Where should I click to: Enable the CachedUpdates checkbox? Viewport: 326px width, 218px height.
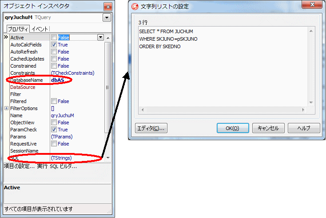click(x=54, y=58)
